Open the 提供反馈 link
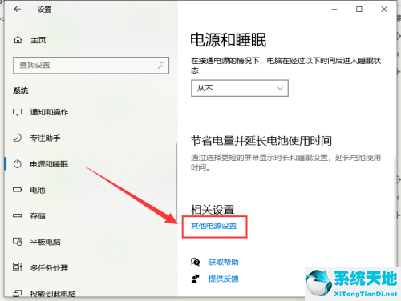The image size is (401, 301). [x=223, y=279]
